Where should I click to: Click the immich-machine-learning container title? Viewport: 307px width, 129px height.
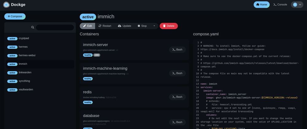(105, 68)
